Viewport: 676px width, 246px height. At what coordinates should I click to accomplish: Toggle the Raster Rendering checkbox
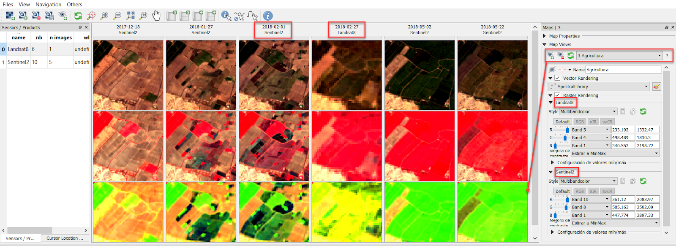point(557,95)
